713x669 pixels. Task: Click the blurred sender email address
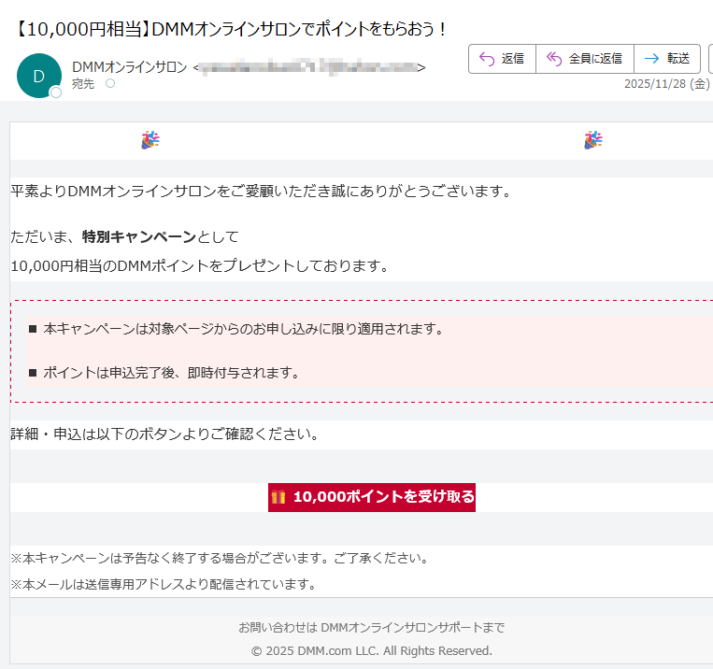(x=308, y=67)
